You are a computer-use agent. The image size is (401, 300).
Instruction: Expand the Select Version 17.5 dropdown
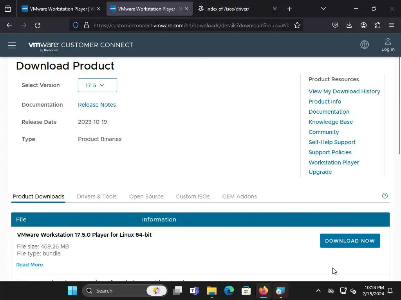click(x=98, y=85)
